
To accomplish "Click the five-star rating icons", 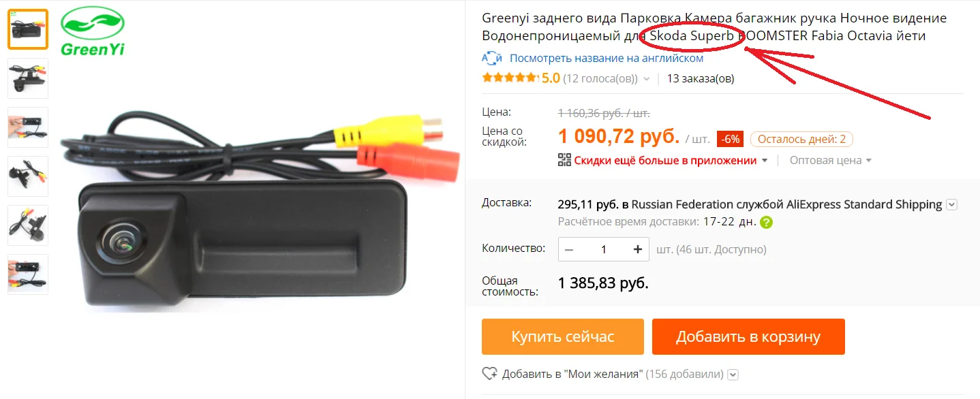I will click(510, 78).
